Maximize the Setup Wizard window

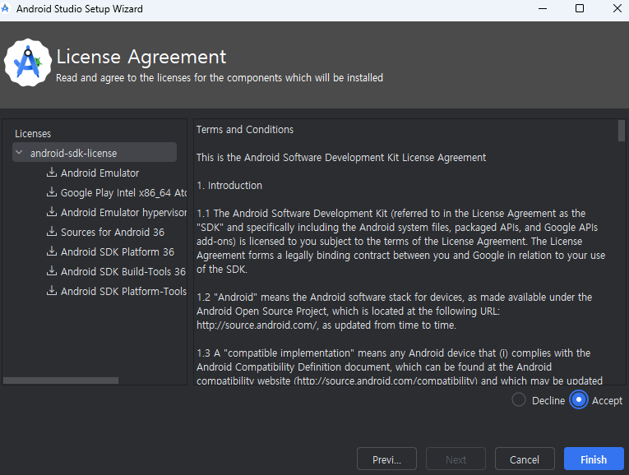pyautogui.click(x=580, y=8)
